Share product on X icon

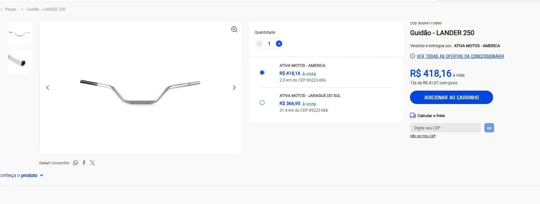coord(93,163)
